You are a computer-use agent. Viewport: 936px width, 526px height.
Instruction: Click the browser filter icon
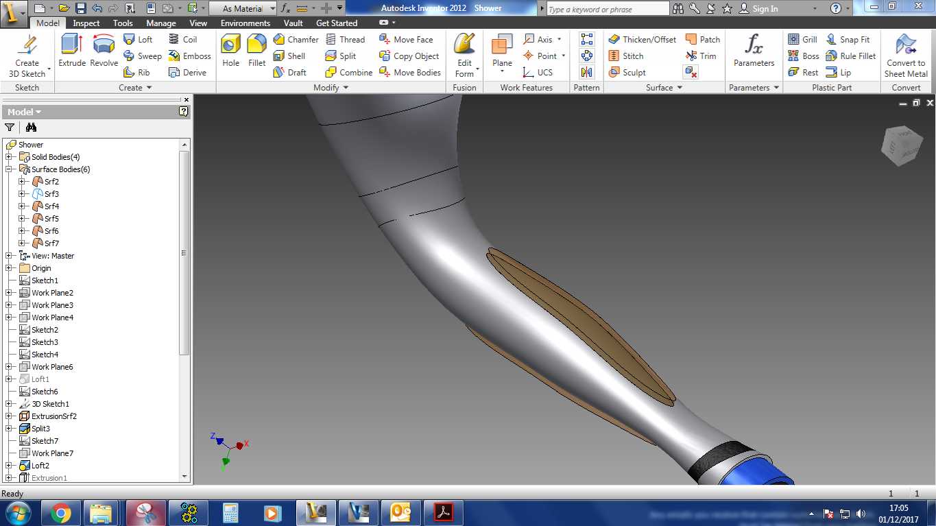pos(10,128)
